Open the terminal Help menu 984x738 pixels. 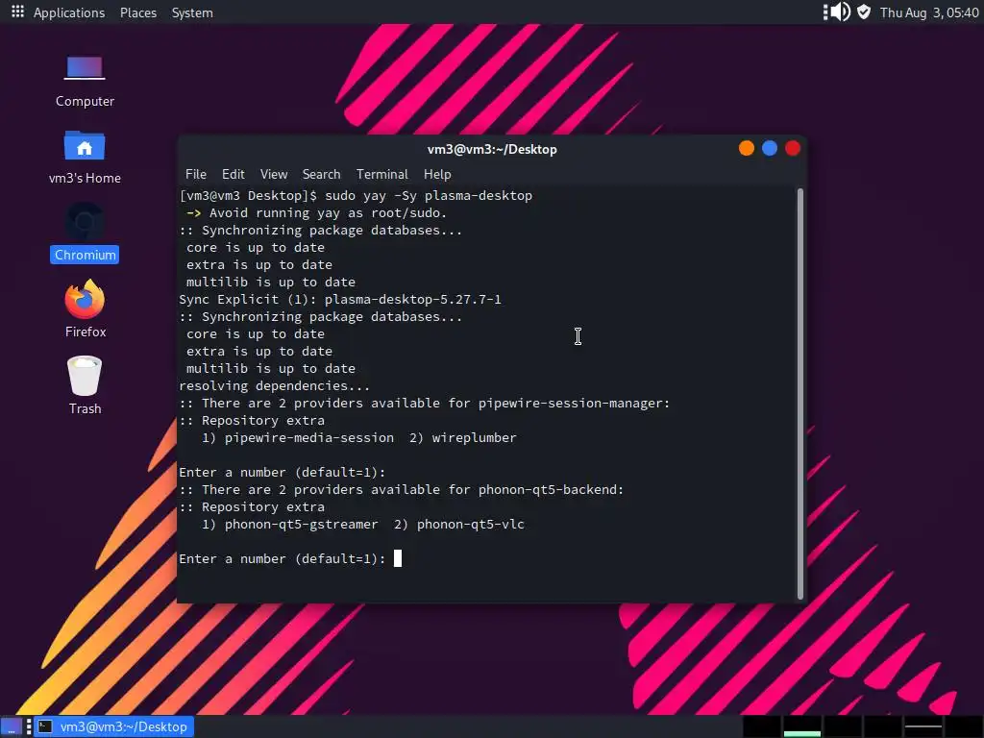[x=437, y=175]
